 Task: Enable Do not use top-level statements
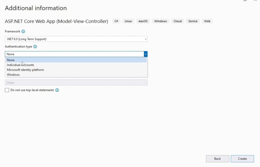point(7,90)
